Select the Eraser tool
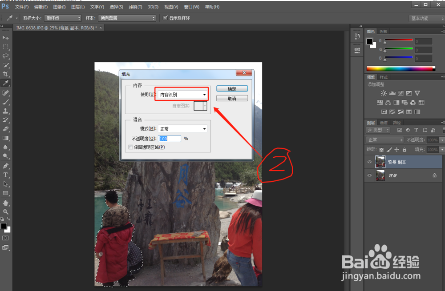The image size is (445, 291). point(5,129)
